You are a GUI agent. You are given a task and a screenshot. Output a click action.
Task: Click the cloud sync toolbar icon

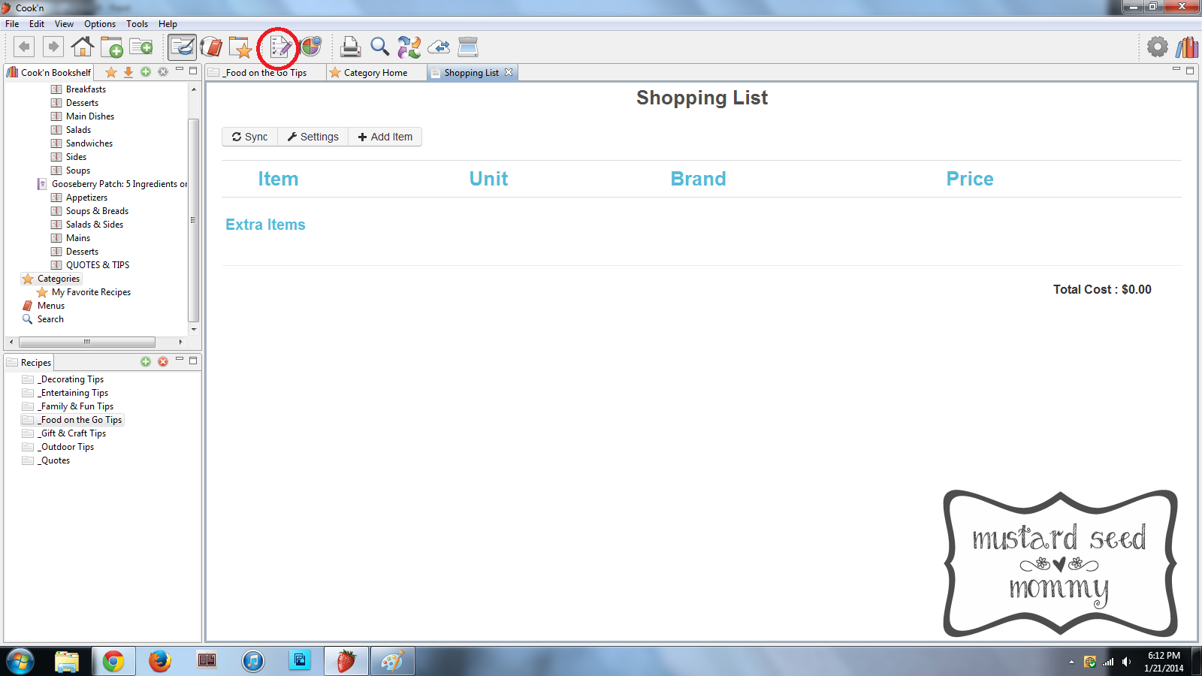(439, 47)
